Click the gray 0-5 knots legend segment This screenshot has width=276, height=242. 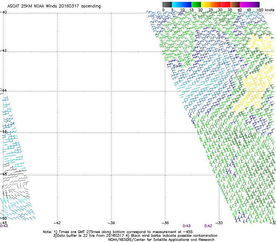tap(167, 4)
